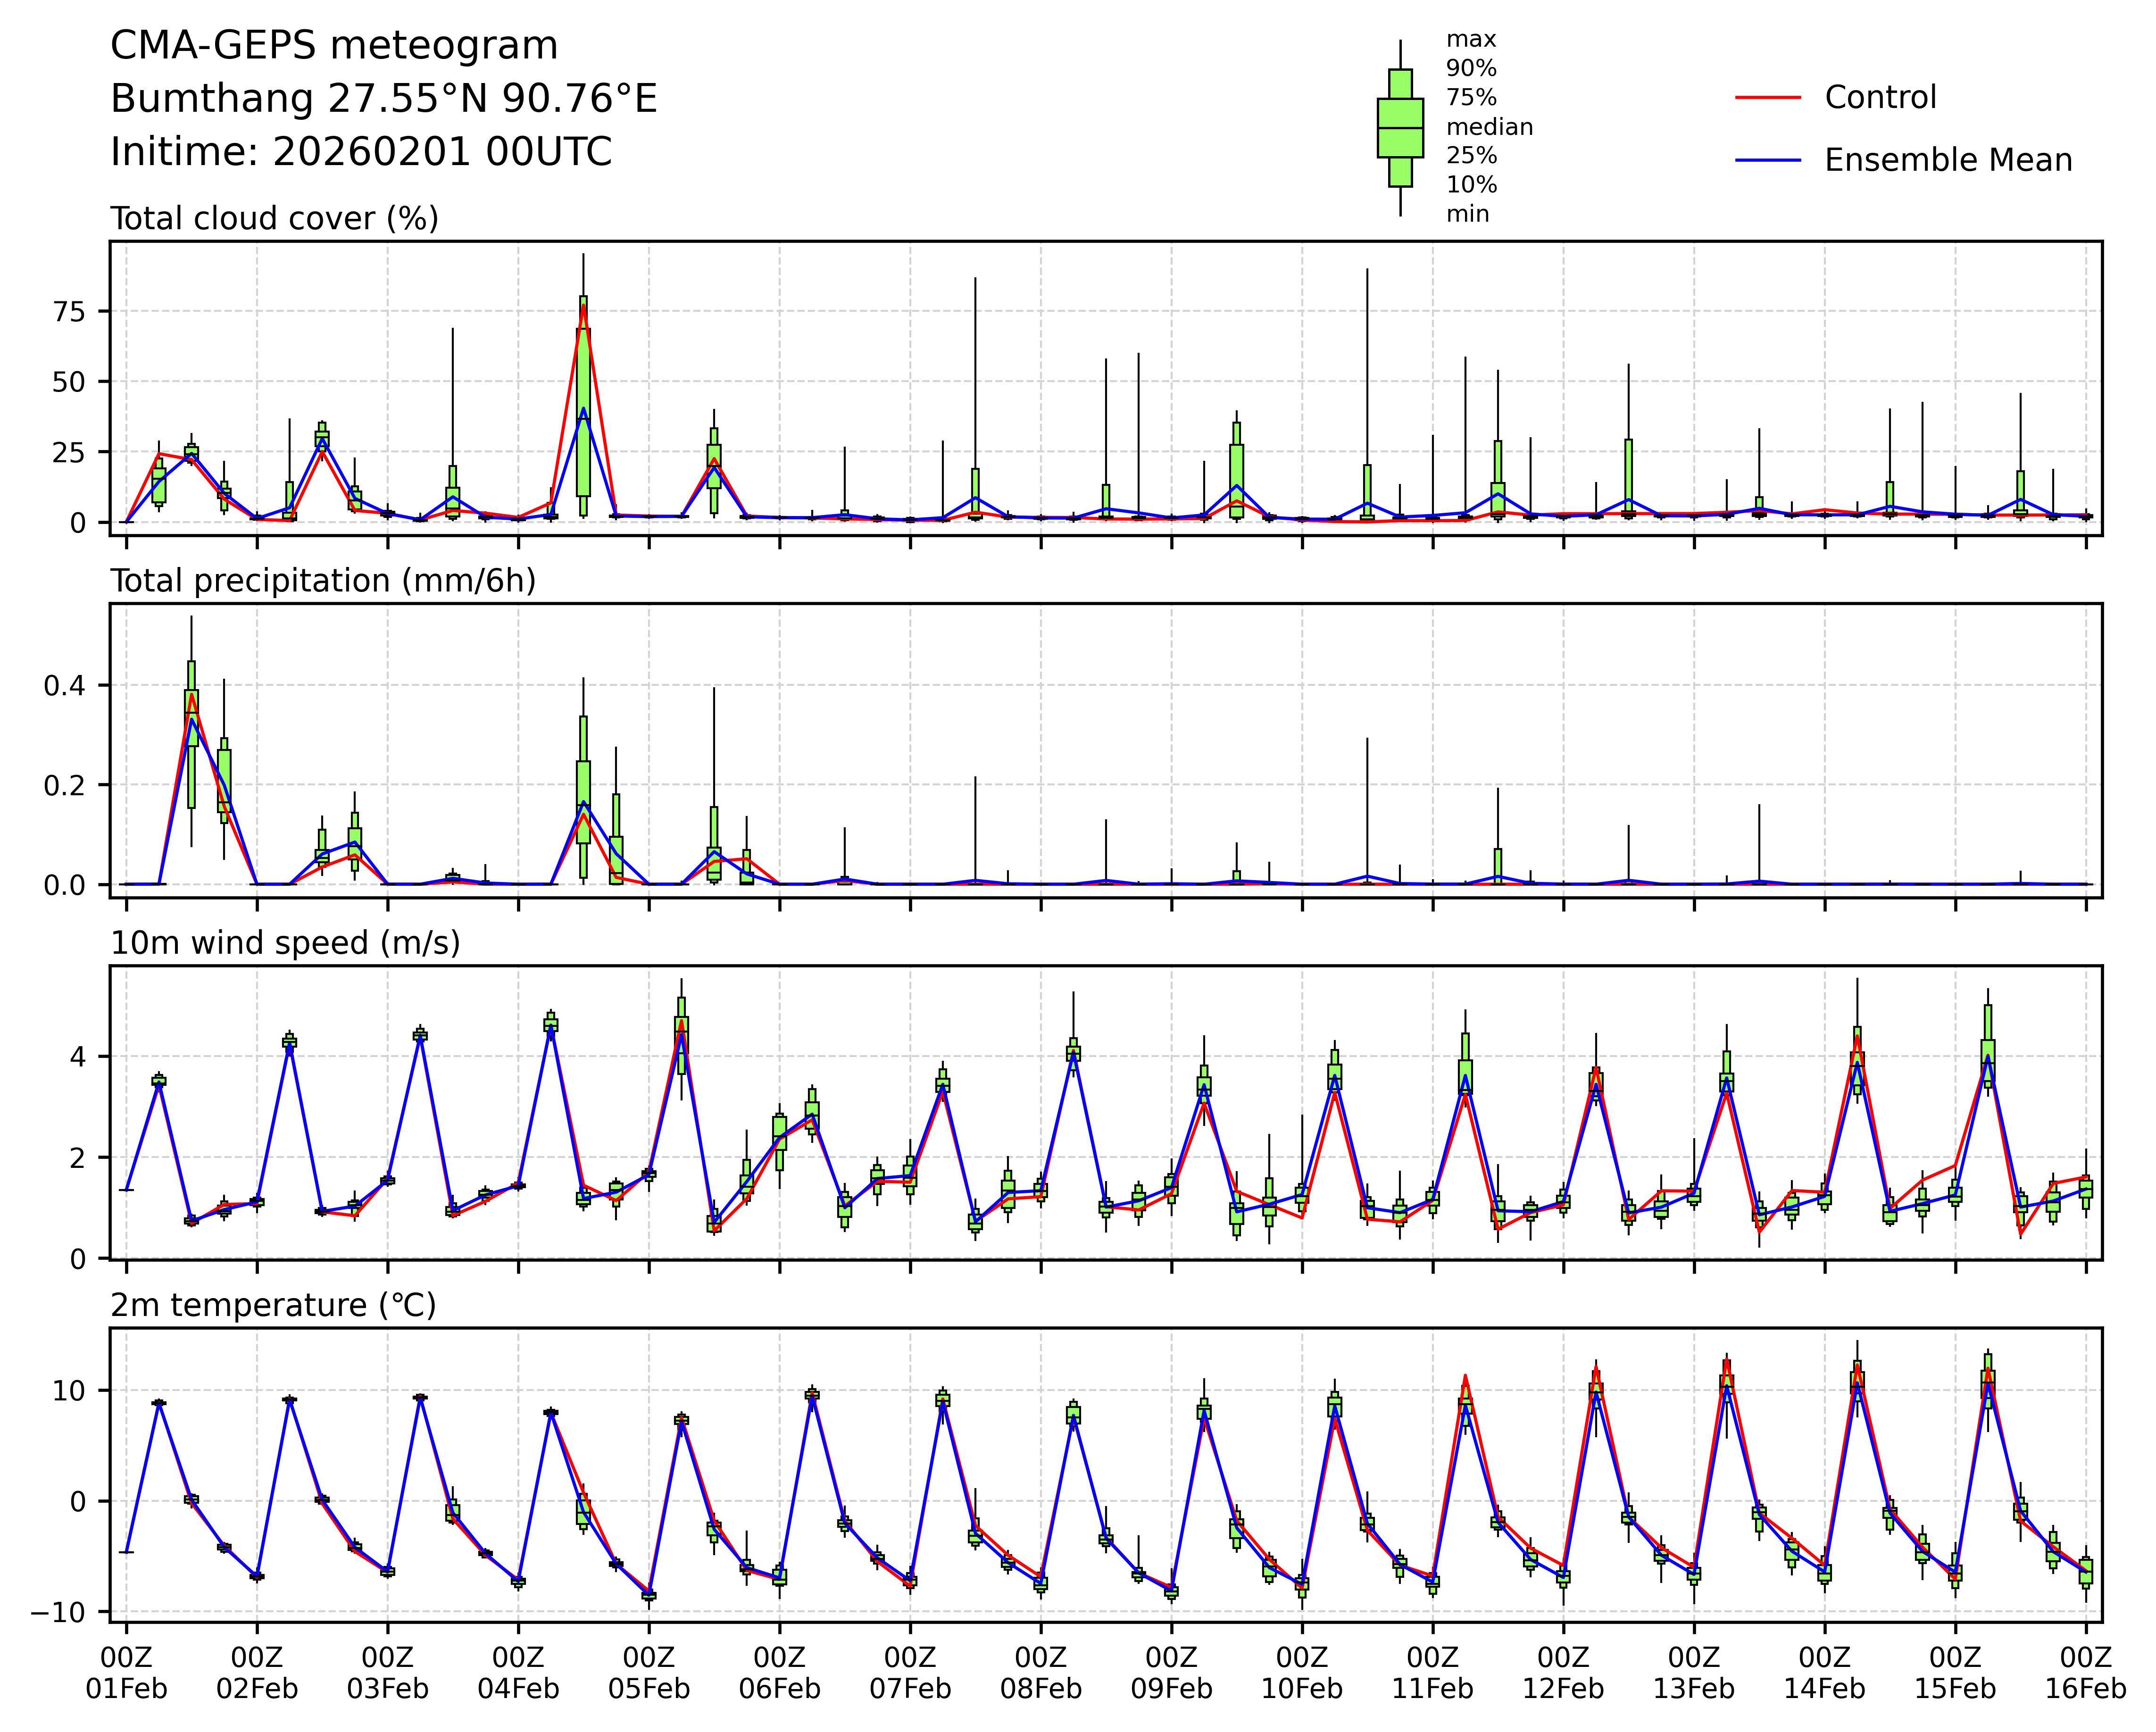Click the 2m temperature panel title
This screenshot has height=1732, width=2156.
point(273,1305)
